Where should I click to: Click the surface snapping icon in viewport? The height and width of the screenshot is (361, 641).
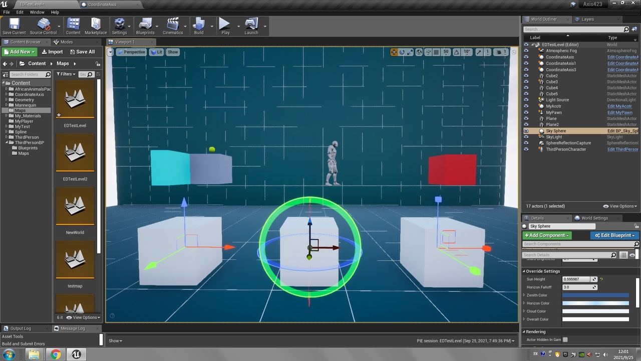pos(428,52)
